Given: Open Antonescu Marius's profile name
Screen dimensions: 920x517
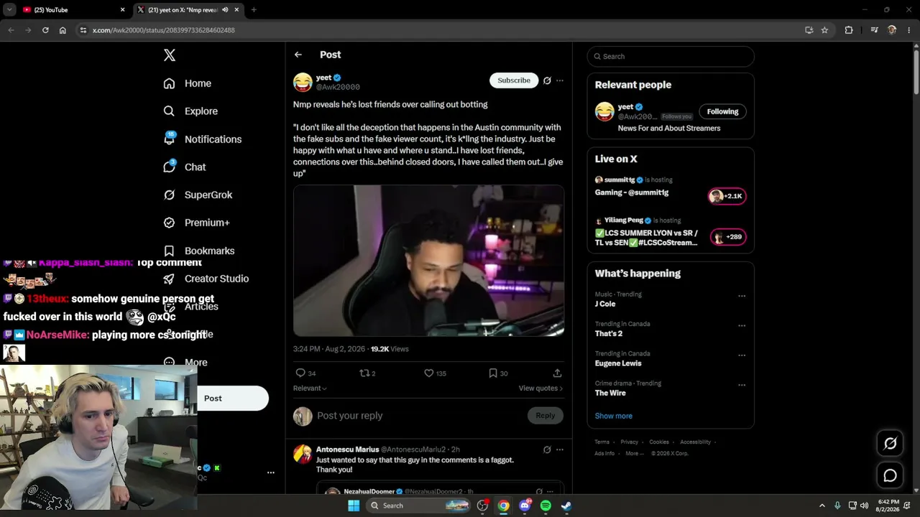Looking at the screenshot, I should (x=347, y=450).
